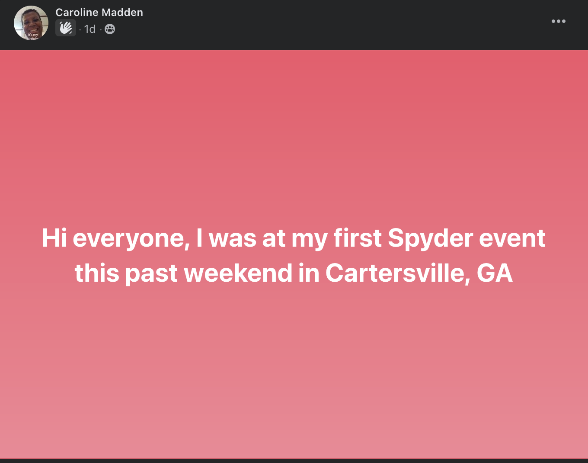
Task: Click the round profile photo in the header
Action: pyautogui.click(x=31, y=23)
